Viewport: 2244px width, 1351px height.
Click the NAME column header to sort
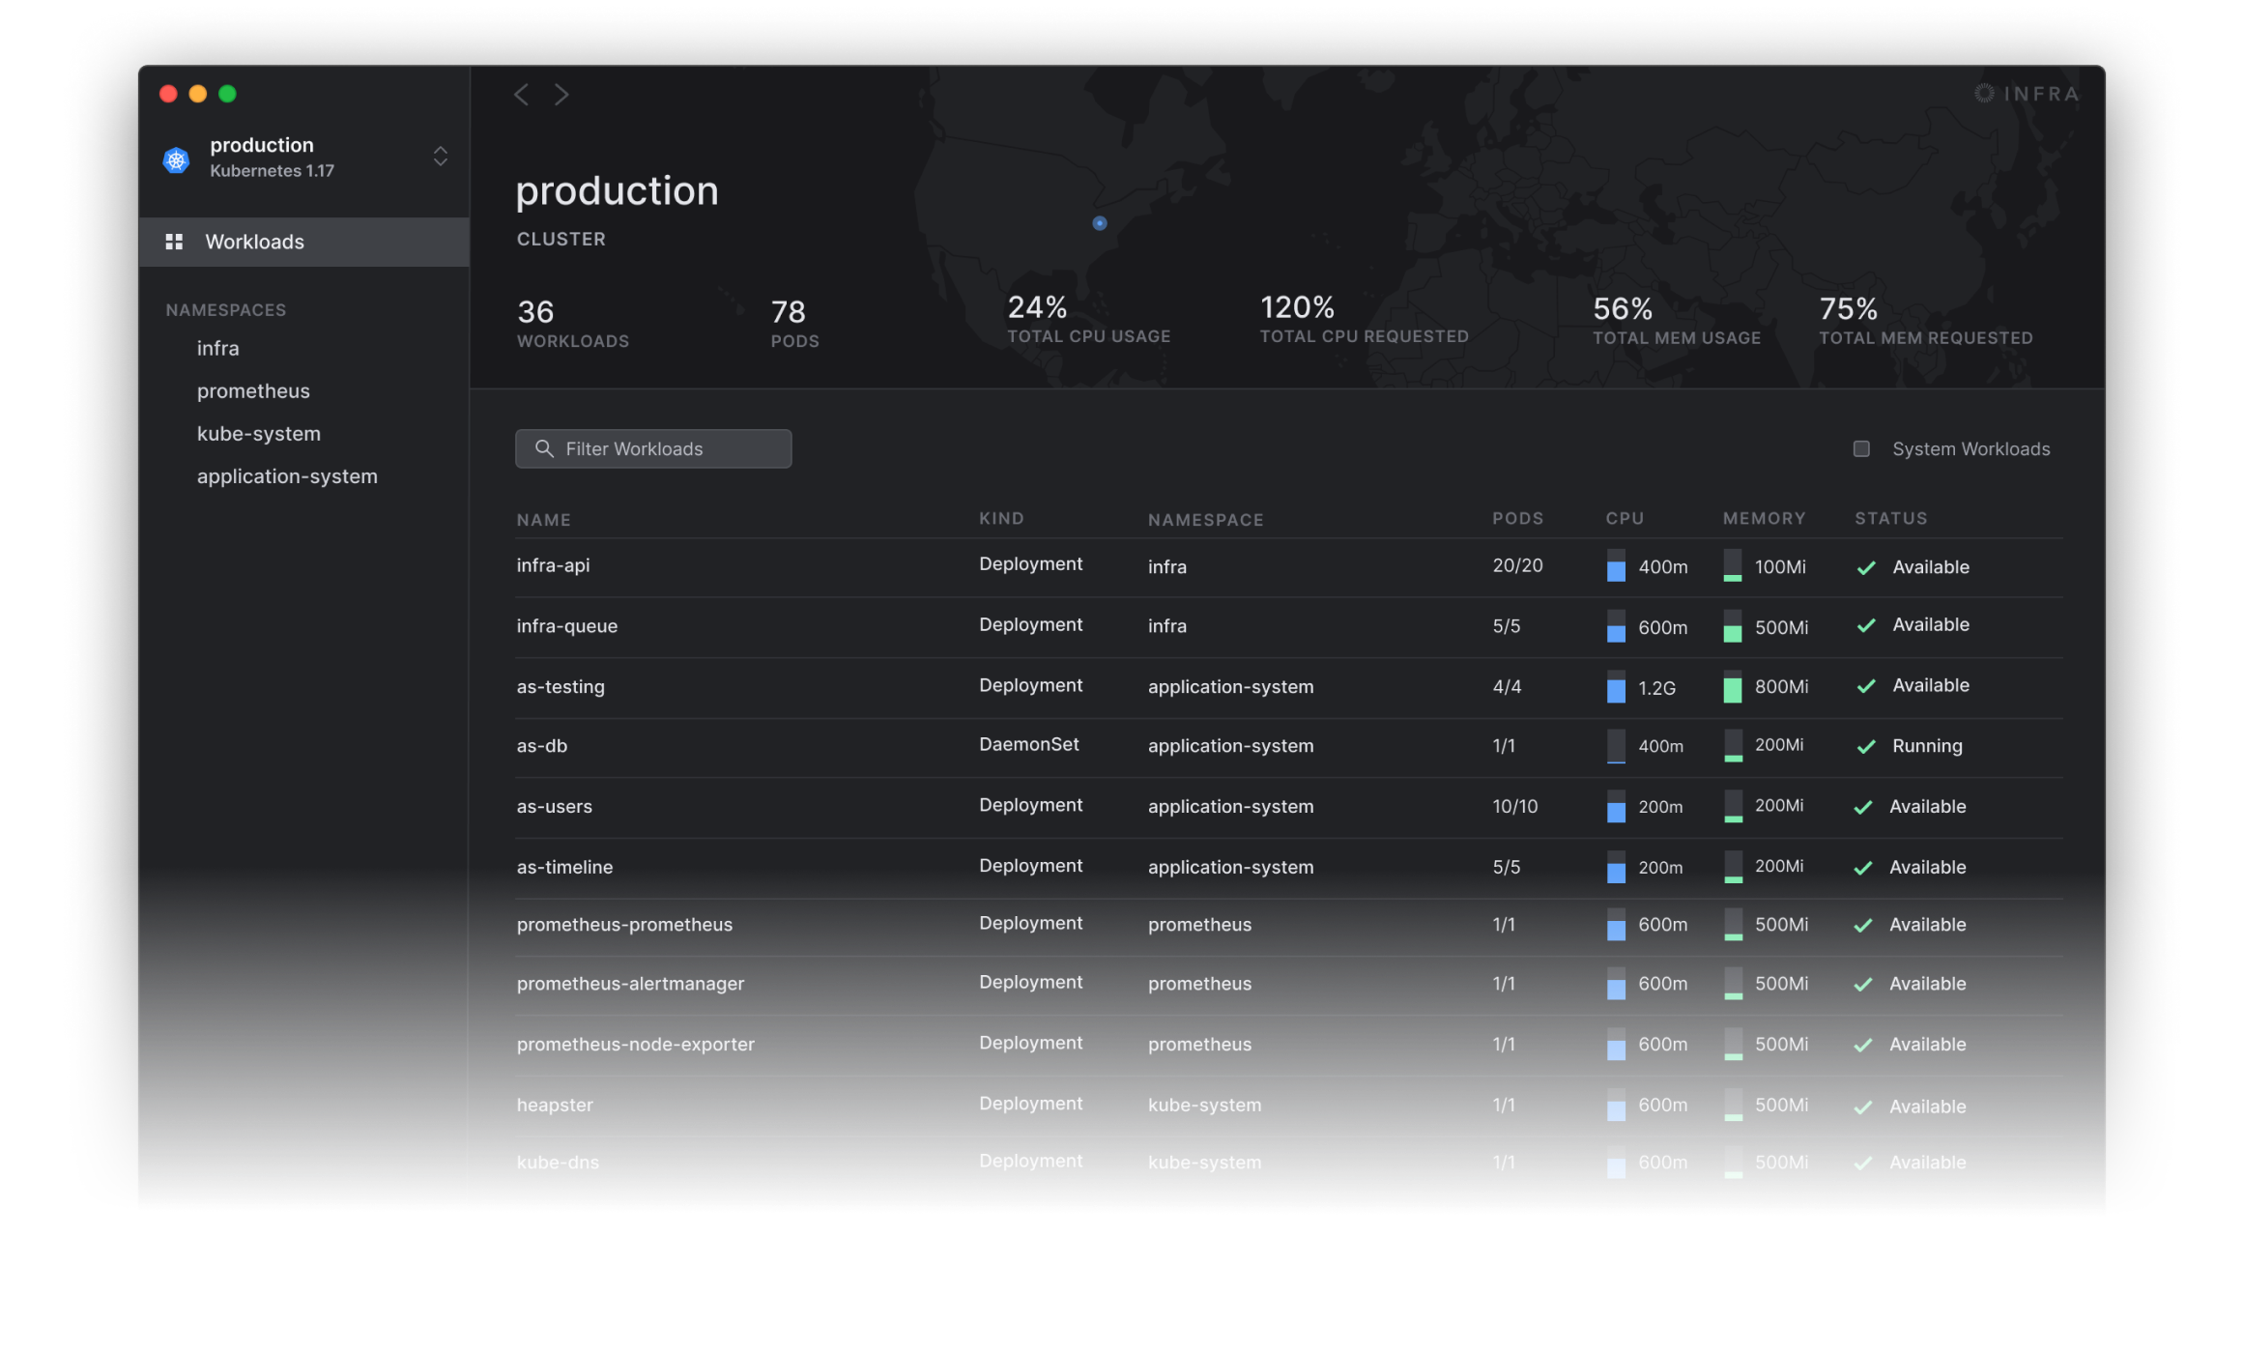click(x=543, y=519)
